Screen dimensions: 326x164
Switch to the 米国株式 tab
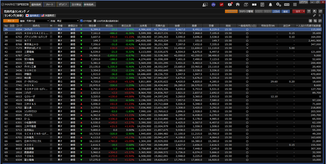[x=48, y=16]
